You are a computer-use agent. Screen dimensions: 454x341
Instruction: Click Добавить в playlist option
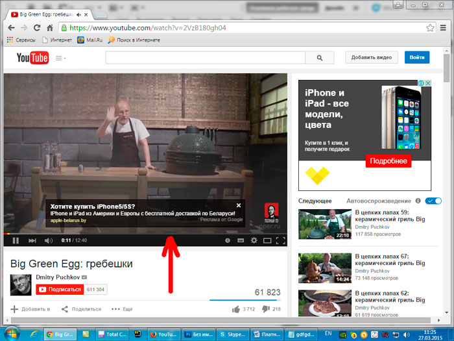pyautogui.click(x=30, y=309)
